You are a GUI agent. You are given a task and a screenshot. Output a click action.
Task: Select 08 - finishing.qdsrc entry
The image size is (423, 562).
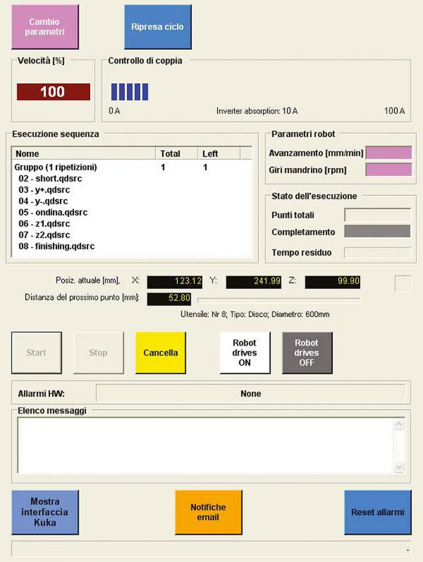[x=56, y=246]
